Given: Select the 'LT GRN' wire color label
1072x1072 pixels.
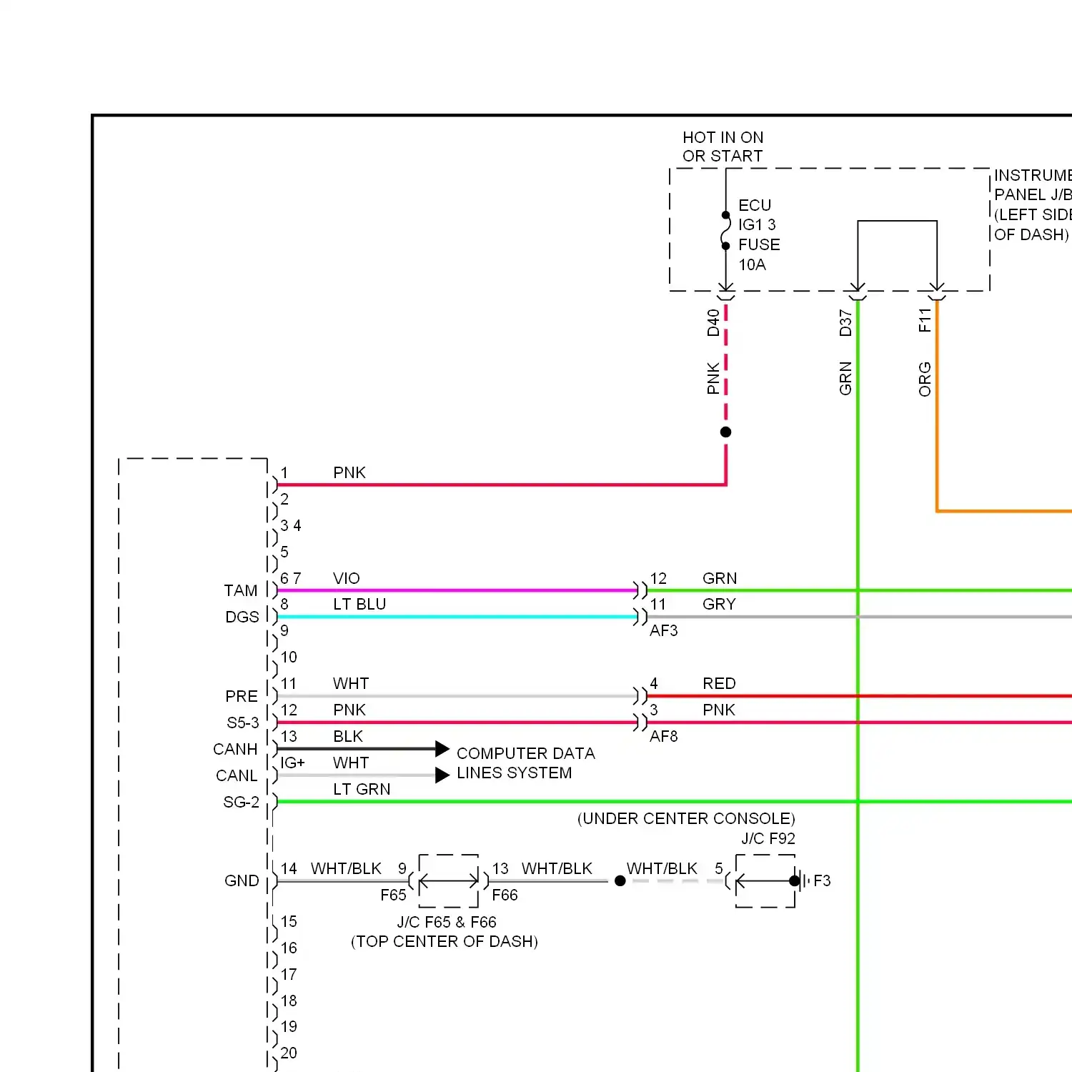Looking at the screenshot, I should [x=362, y=789].
